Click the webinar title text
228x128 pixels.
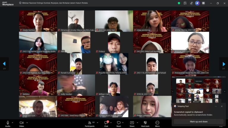click(x=55, y=3)
